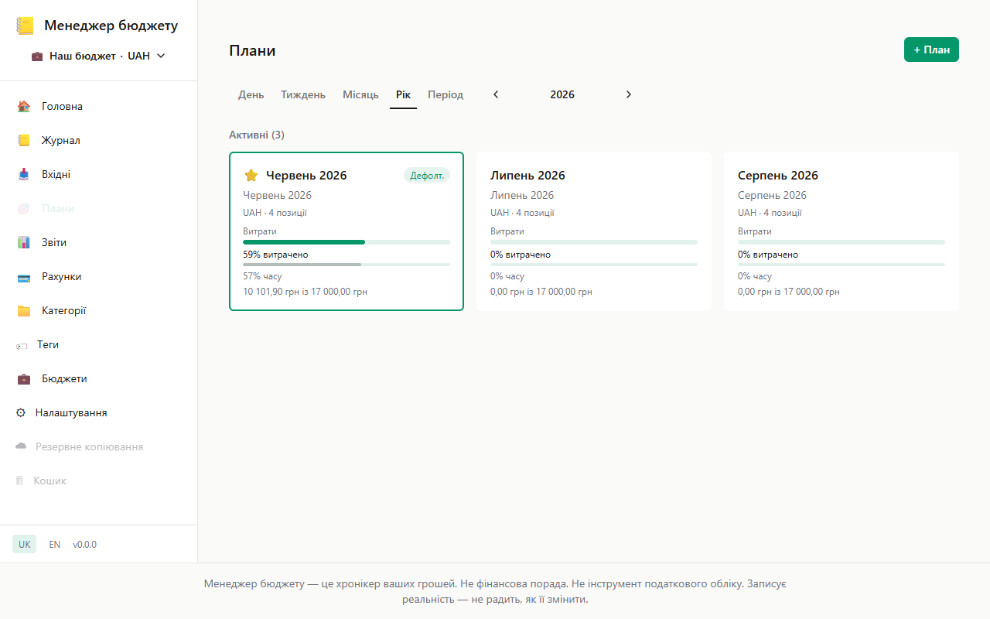Screen dimensions: 990x619
Task: Go to Головна in the sidebar
Action: [99, 106]
